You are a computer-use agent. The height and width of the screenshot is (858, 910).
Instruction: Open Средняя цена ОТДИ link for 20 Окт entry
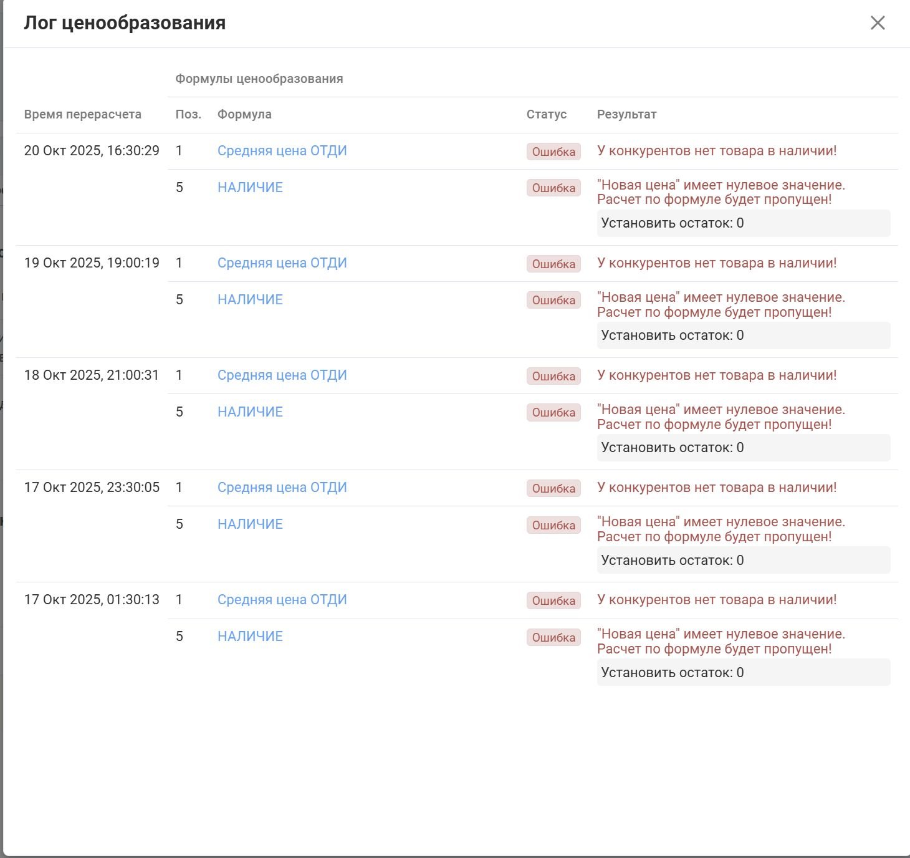point(282,151)
